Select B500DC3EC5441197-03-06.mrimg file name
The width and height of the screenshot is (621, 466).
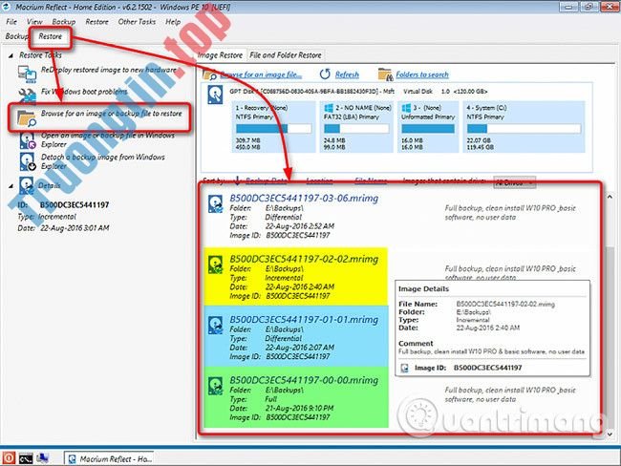[304, 198]
